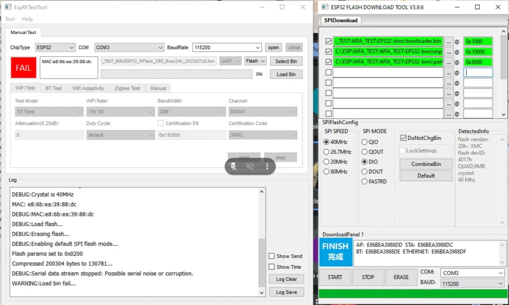Click the muted speaker icon in overlay
Screen dimensions: 509x305
(250, 166)
